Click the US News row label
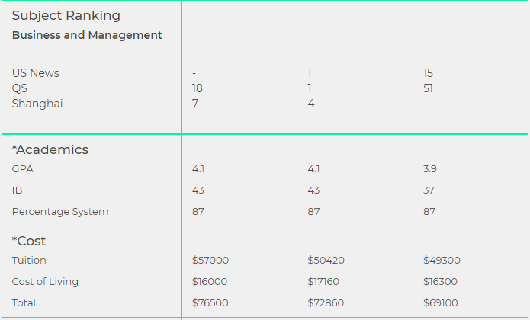 (x=36, y=73)
